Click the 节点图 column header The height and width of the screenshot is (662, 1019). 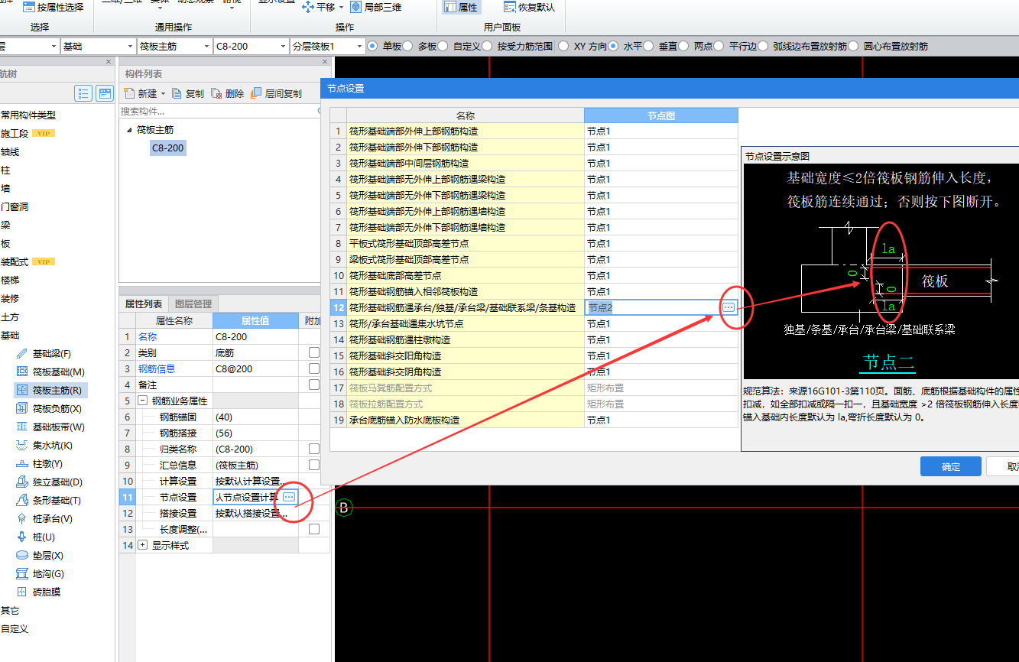pyautogui.click(x=661, y=115)
